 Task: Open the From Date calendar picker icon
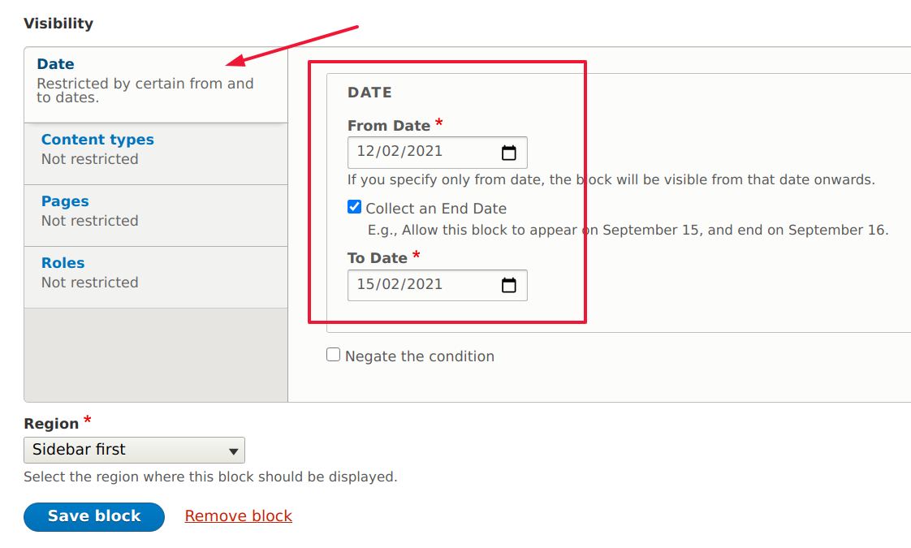pyautogui.click(x=509, y=153)
